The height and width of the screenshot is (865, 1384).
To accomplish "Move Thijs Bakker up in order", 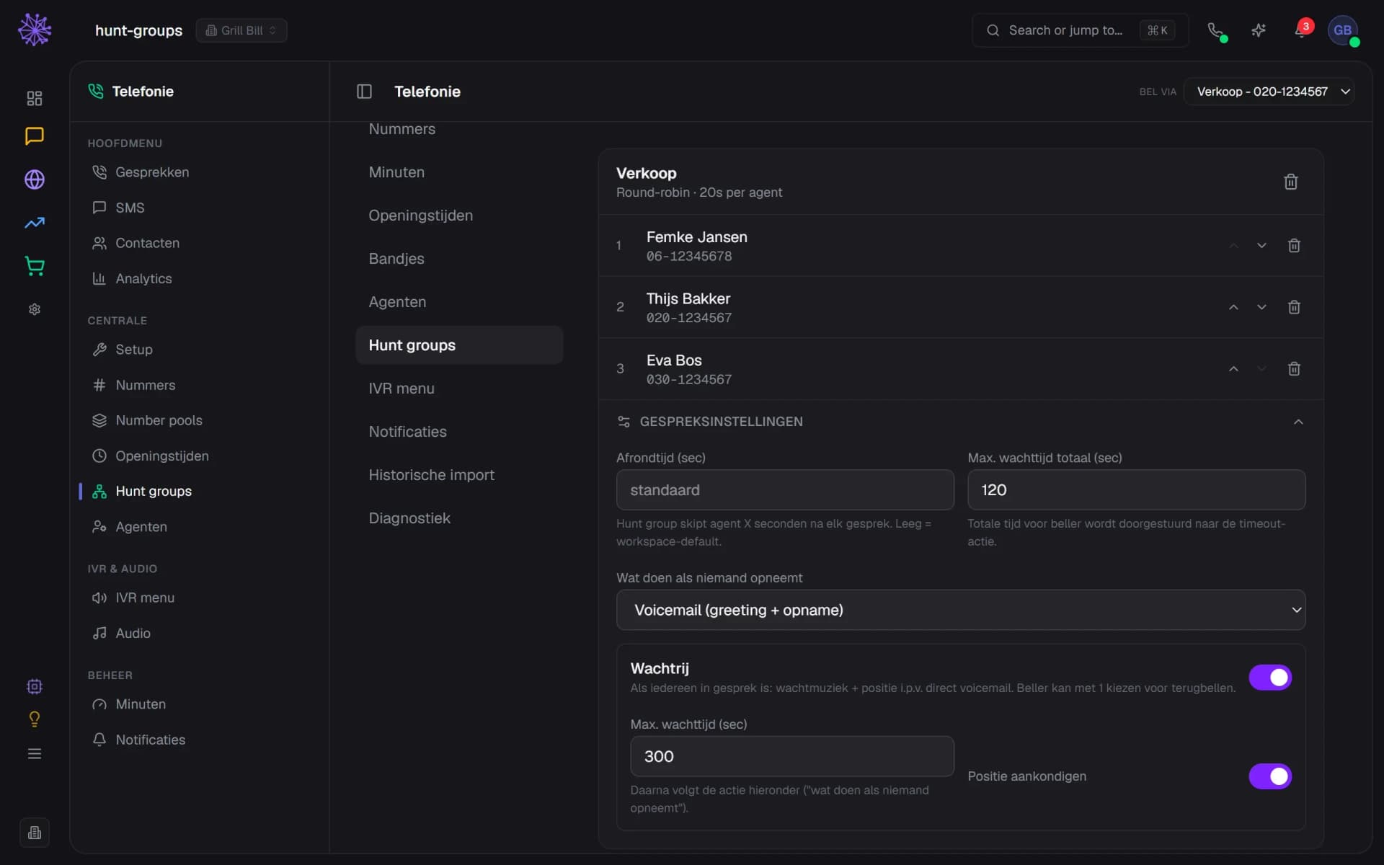I will (x=1233, y=307).
